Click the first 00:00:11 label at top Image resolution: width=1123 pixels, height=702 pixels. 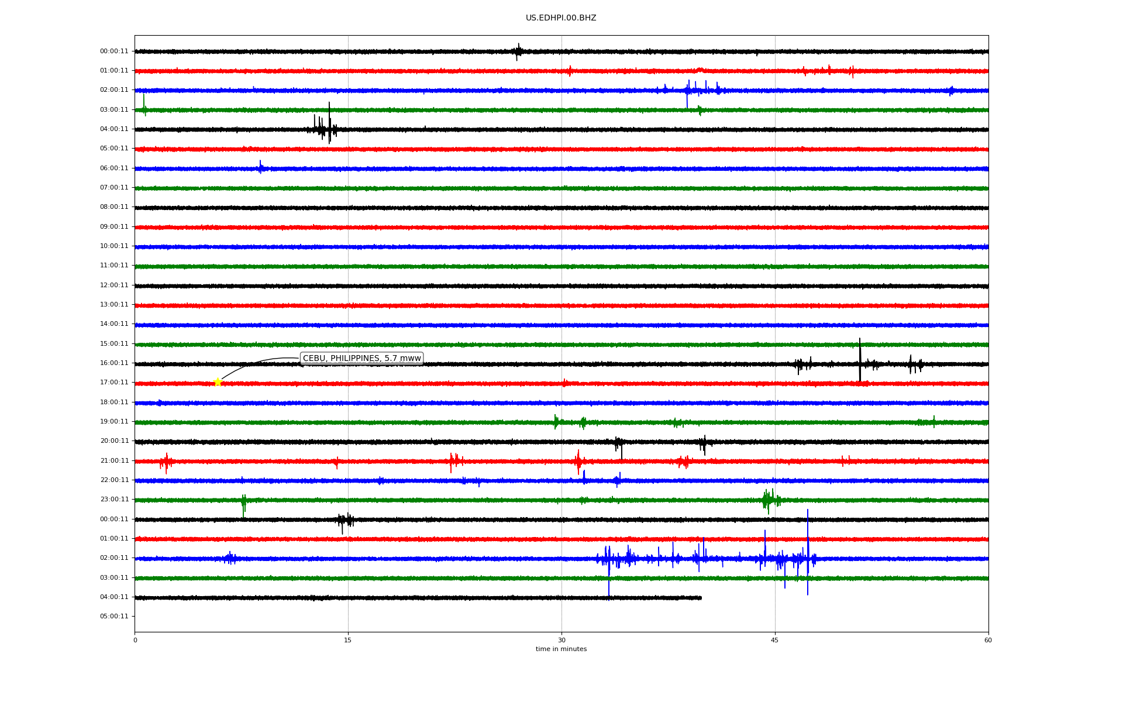pyautogui.click(x=114, y=51)
